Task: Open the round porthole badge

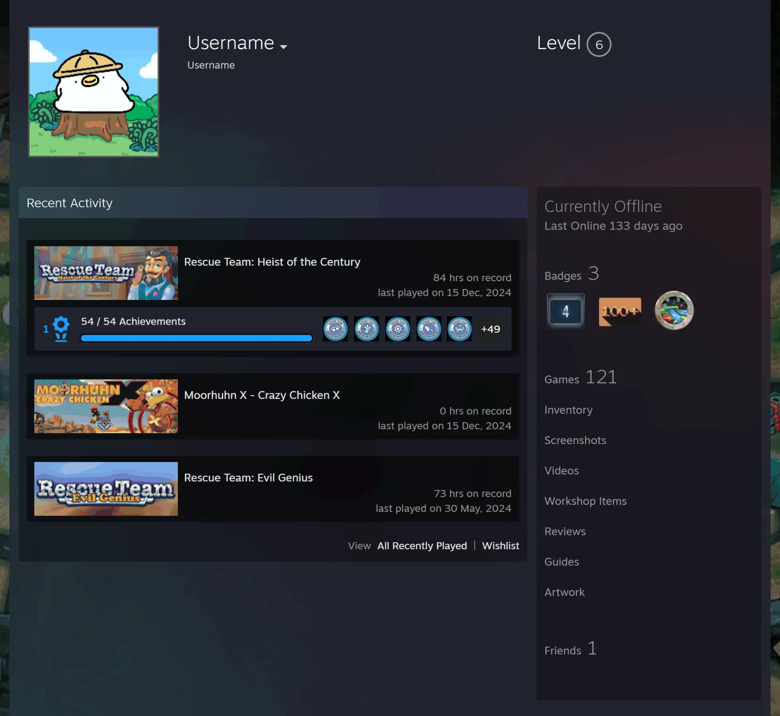Action: 674,311
